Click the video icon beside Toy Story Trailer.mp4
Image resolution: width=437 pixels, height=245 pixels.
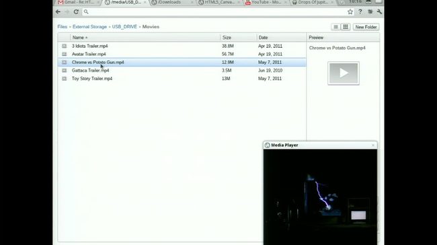tap(65, 79)
